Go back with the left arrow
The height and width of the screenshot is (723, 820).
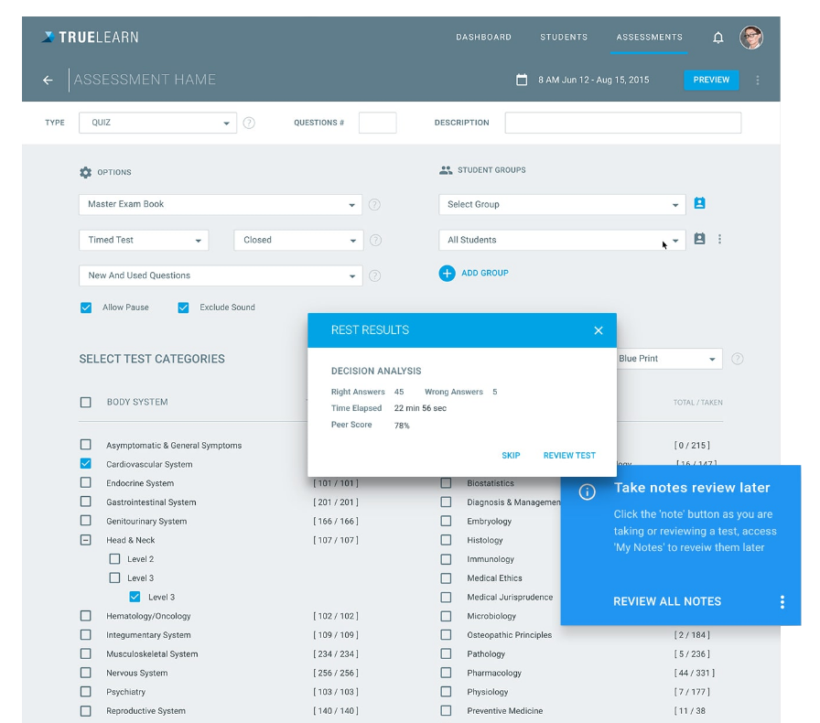tap(48, 80)
